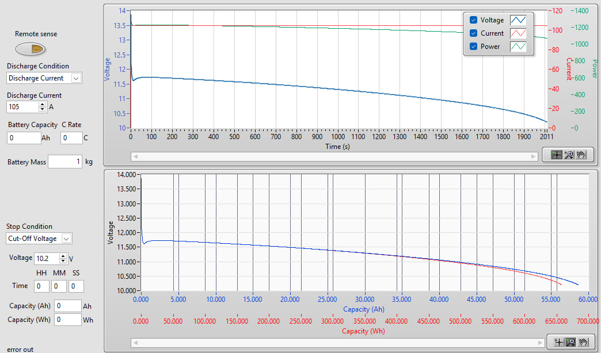The width and height of the screenshot is (601, 353).
Task: Hide the Power plot via its checkbox
Action: coord(473,47)
